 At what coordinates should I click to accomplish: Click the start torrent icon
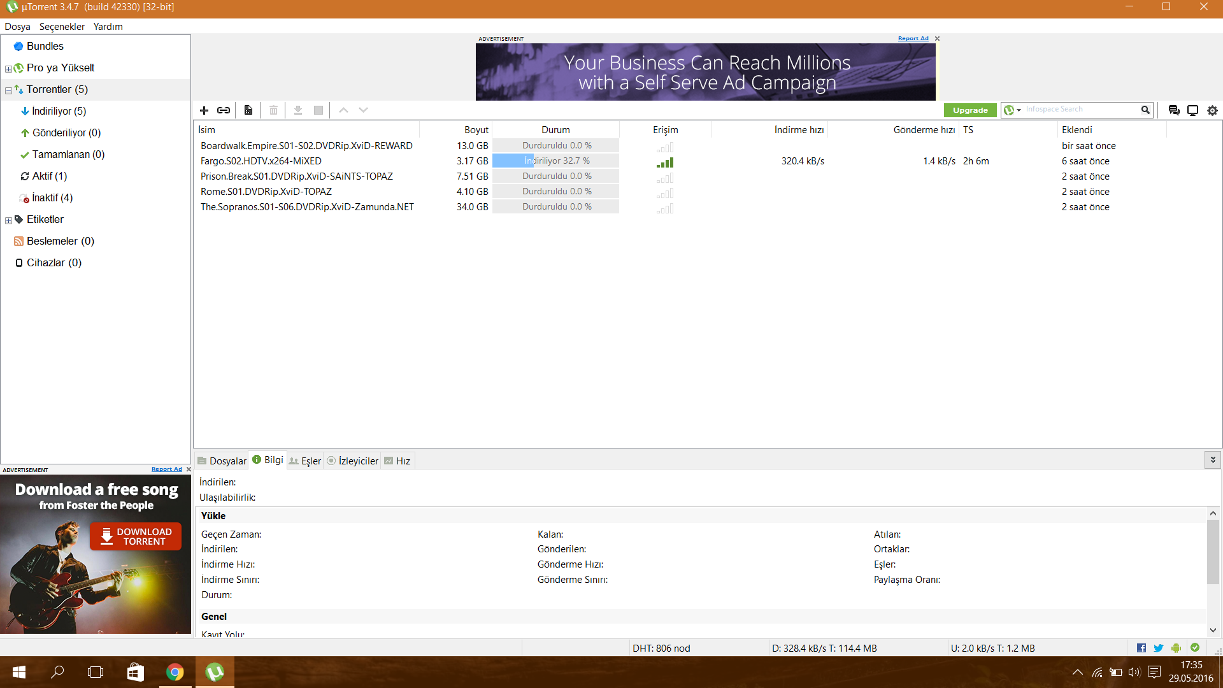(x=298, y=110)
